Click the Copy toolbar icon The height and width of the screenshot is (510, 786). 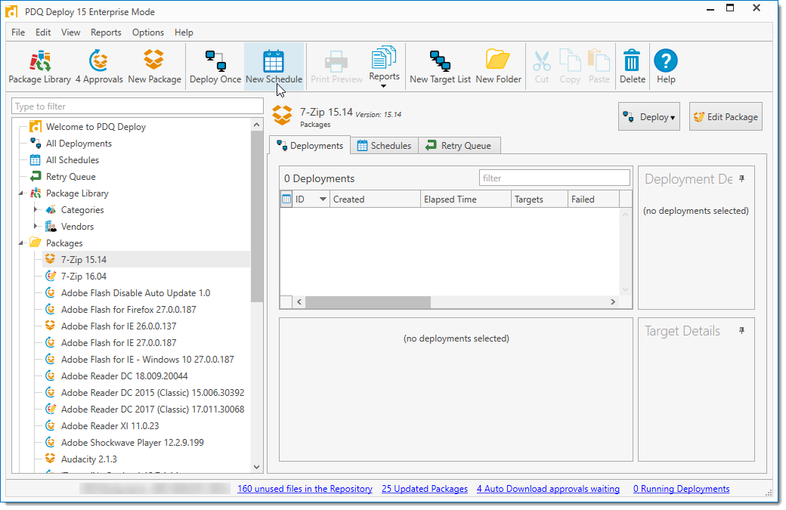point(570,60)
